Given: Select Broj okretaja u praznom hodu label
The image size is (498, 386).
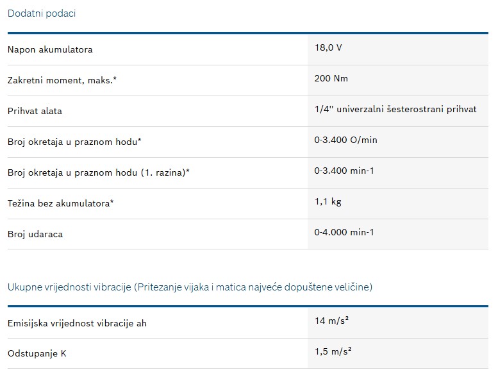Looking at the screenshot, I should click(x=74, y=142).
